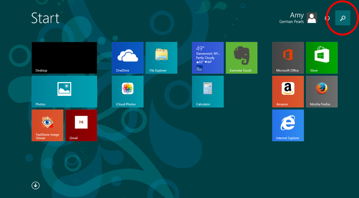Click the search magnifier button
Screen dimensions: 359x198
[343, 18]
